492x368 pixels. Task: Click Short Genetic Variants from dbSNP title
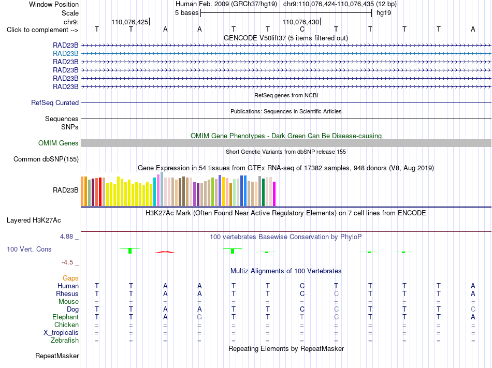(286, 152)
